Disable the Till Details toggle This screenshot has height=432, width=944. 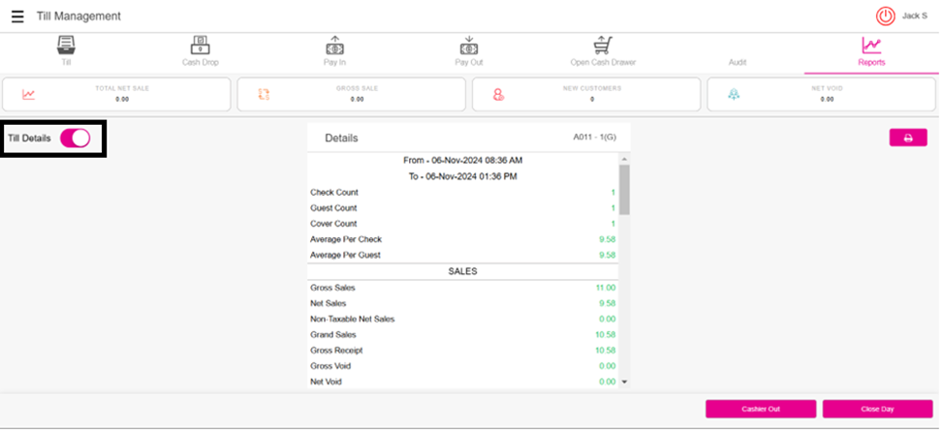(x=75, y=139)
